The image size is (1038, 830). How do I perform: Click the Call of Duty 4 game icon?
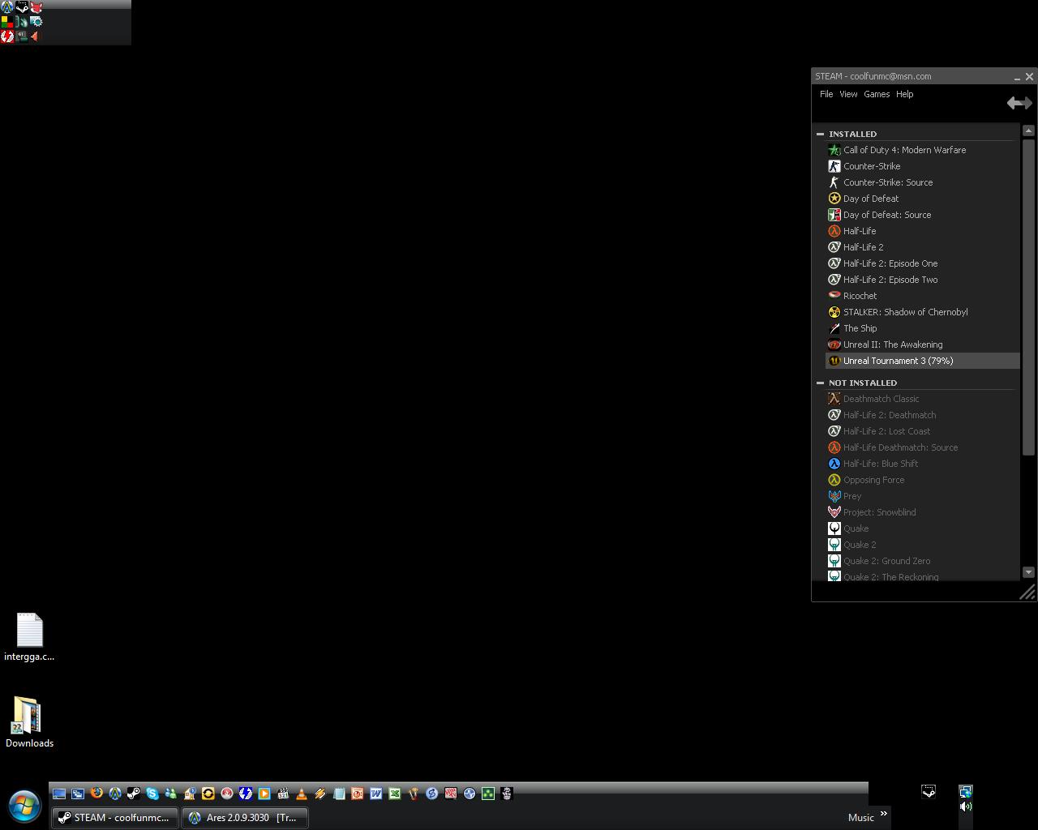pyautogui.click(x=834, y=150)
